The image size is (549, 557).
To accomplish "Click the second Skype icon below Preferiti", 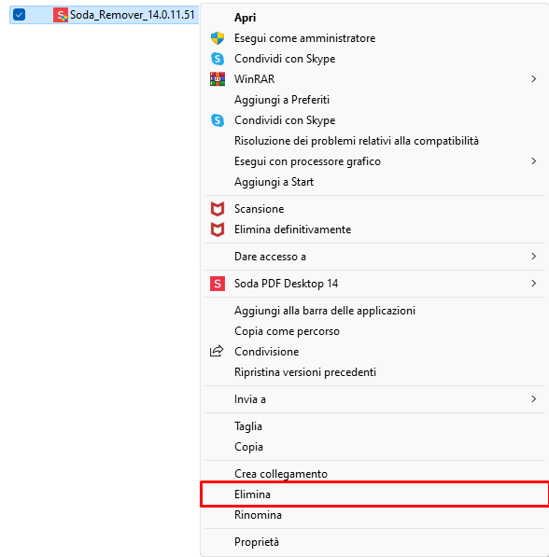I will (218, 120).
